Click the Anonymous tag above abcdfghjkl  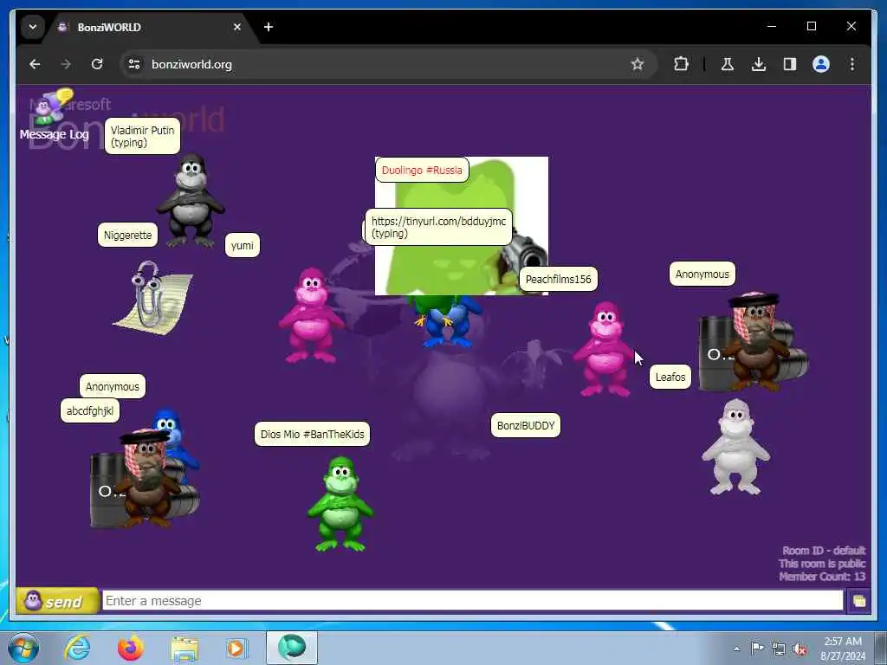pos(113,387)
